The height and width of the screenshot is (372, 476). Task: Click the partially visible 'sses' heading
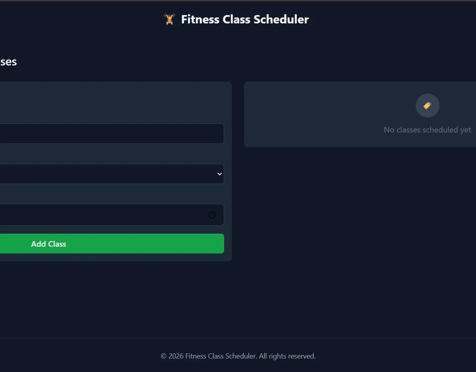point(8,62)
